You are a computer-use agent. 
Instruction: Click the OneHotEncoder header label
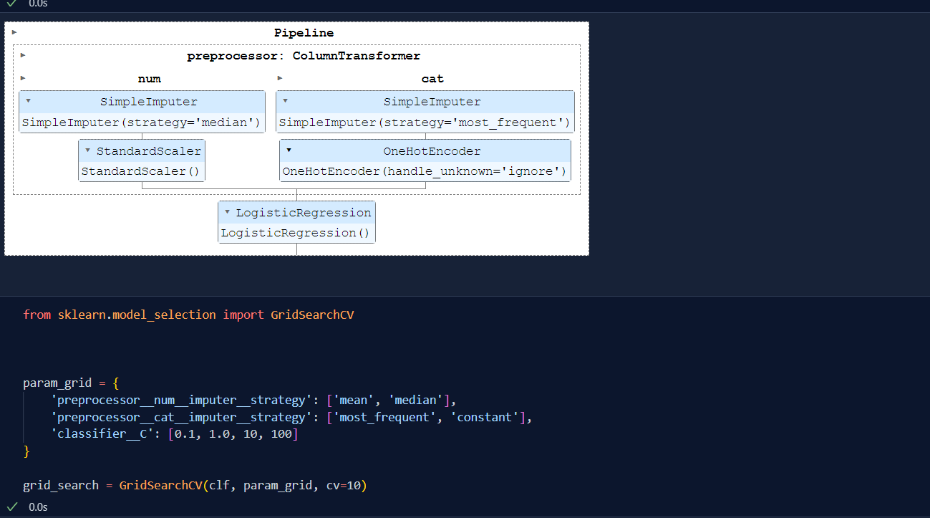click(432, 151)
